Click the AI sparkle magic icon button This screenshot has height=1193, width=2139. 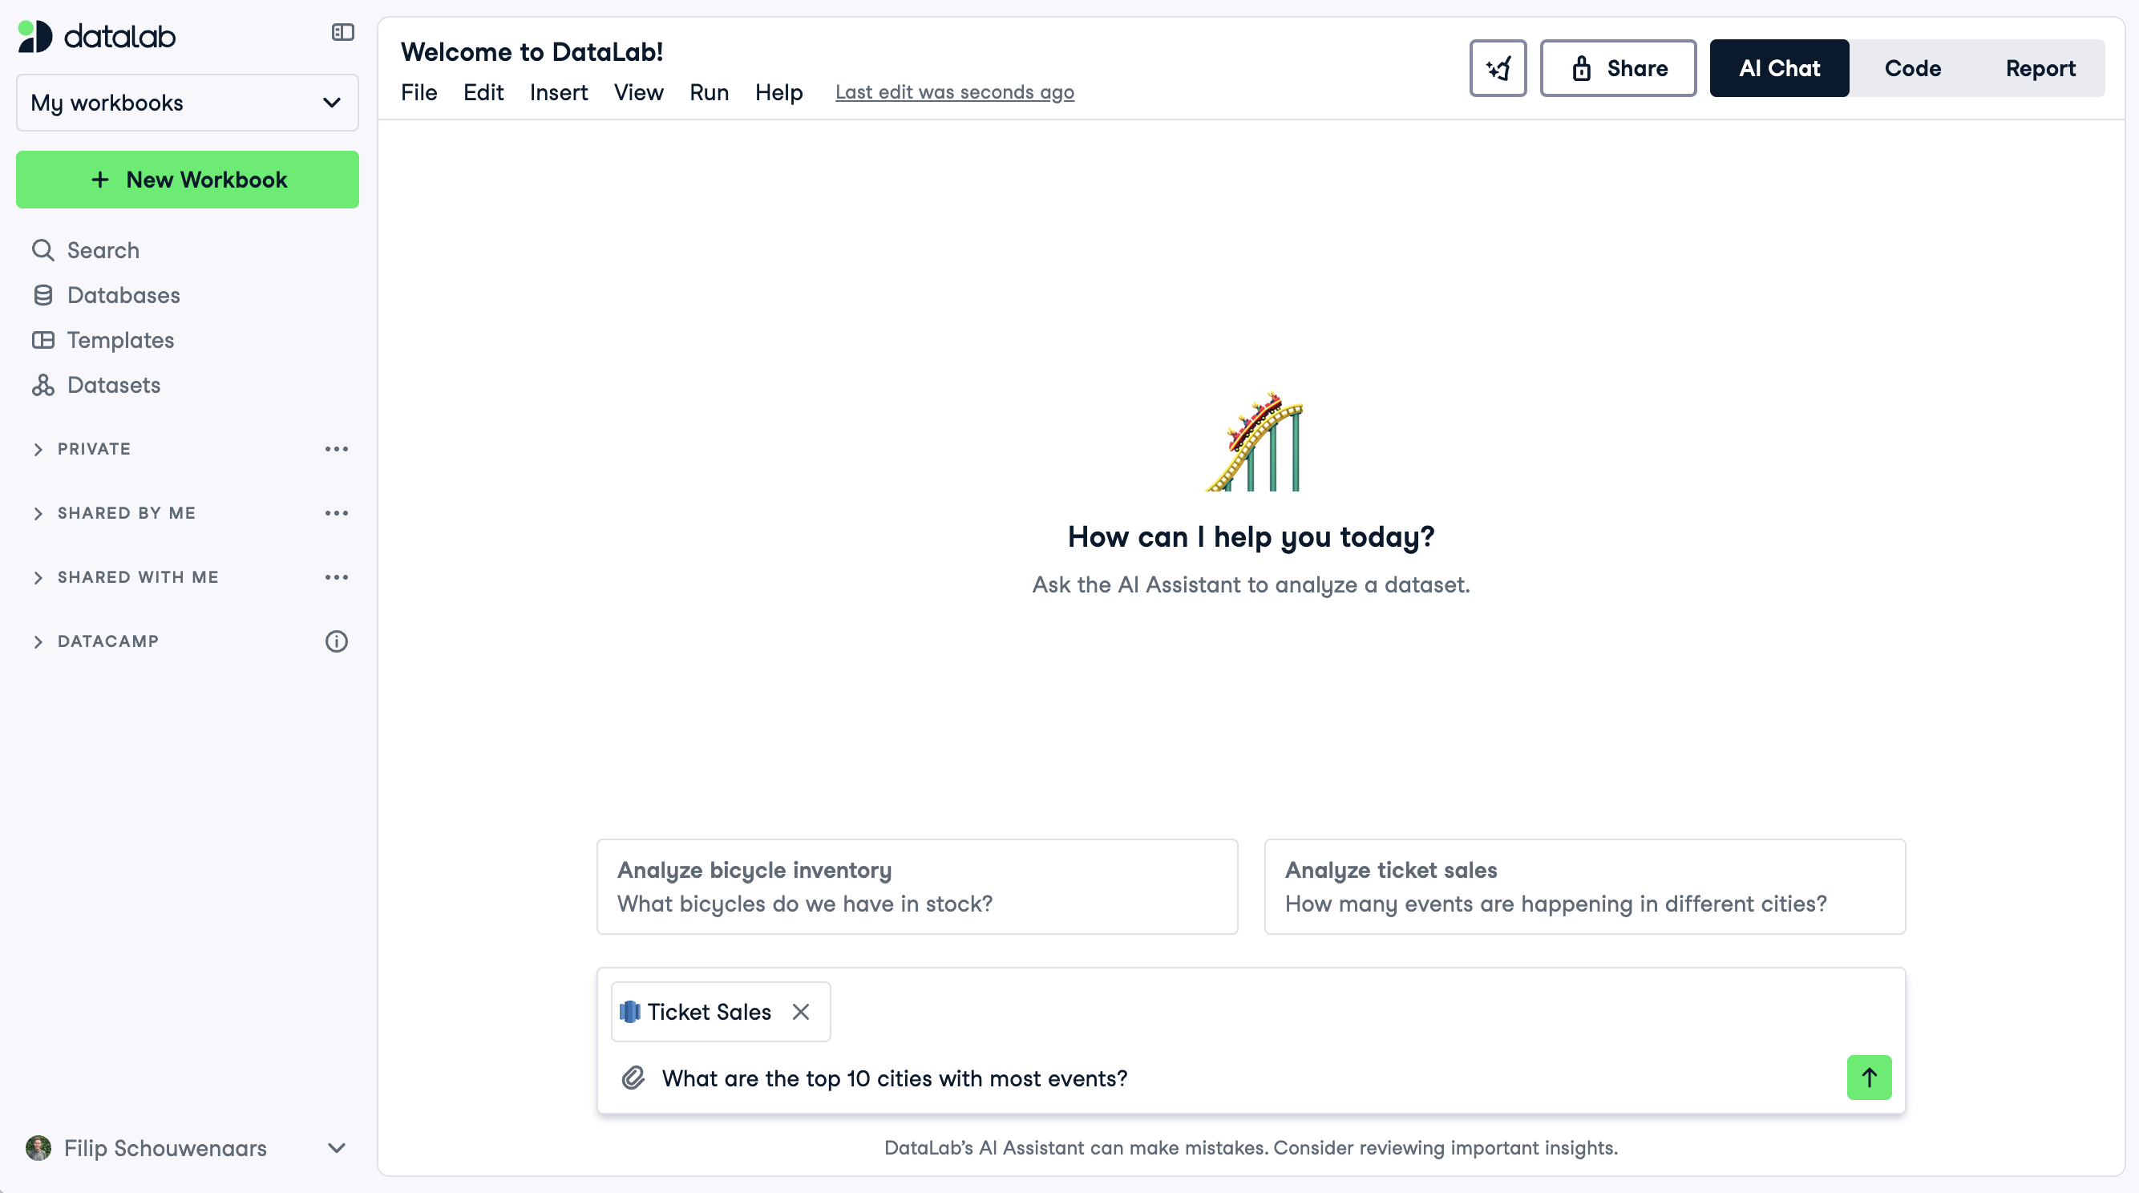pos(1497,68)
